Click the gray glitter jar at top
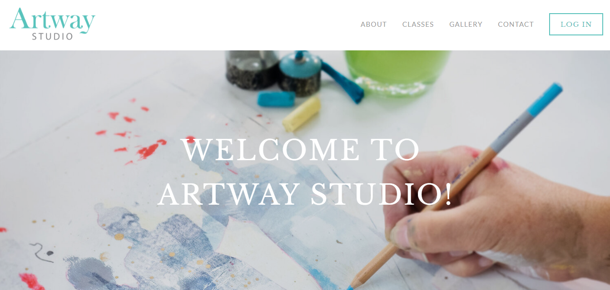 point(253,69)
